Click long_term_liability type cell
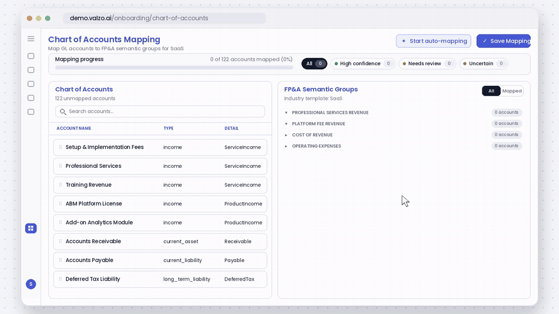The height and width of the screenshot is (314, 559). pos(187,279)
